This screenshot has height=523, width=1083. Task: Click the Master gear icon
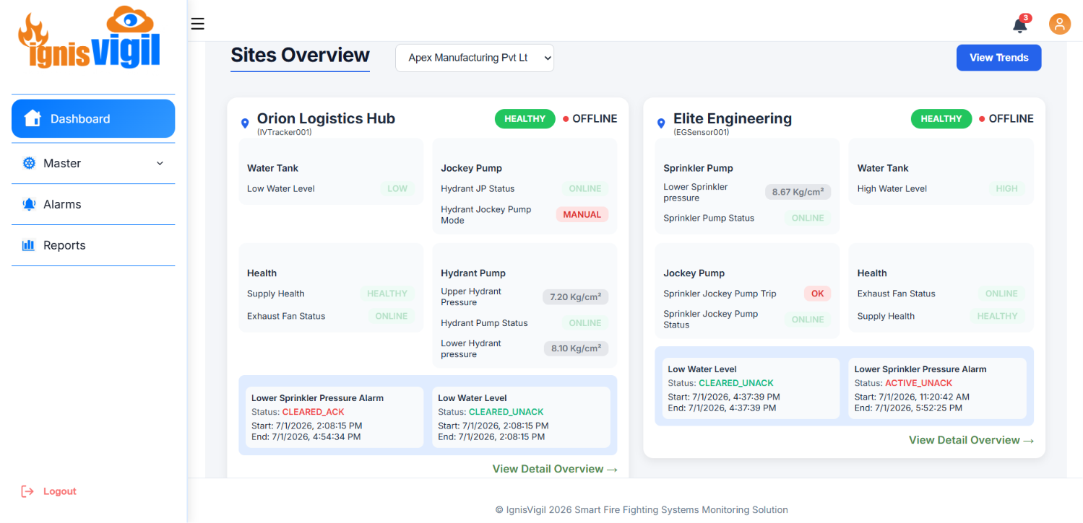(29, 163)
